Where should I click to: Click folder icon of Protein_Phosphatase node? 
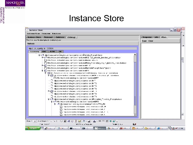[x=42, y=55]
